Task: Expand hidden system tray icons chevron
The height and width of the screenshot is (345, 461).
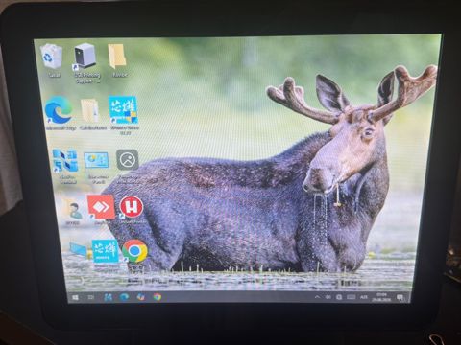Action: pyautogui.click(x=317, y=297)
